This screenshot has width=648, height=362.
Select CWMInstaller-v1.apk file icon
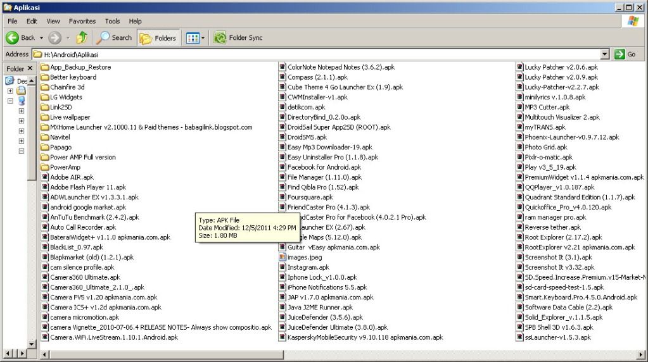tap(283, 97)
